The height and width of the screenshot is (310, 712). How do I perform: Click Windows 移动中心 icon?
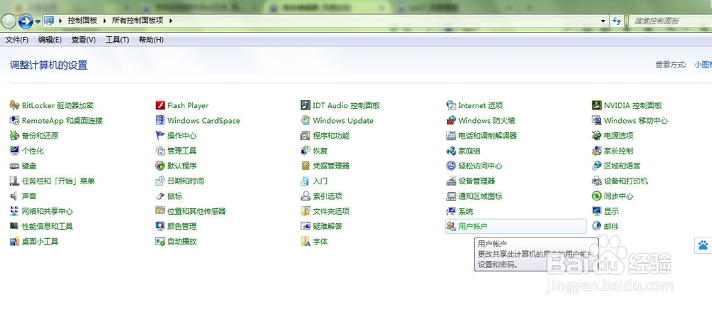click(x=597, y=121)
